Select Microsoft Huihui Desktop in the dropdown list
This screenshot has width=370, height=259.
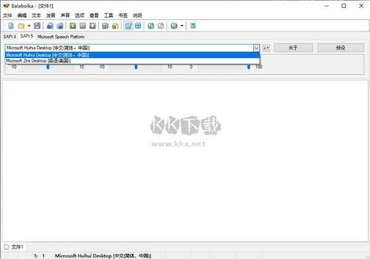pyautogui.click(x=133, y=55)
